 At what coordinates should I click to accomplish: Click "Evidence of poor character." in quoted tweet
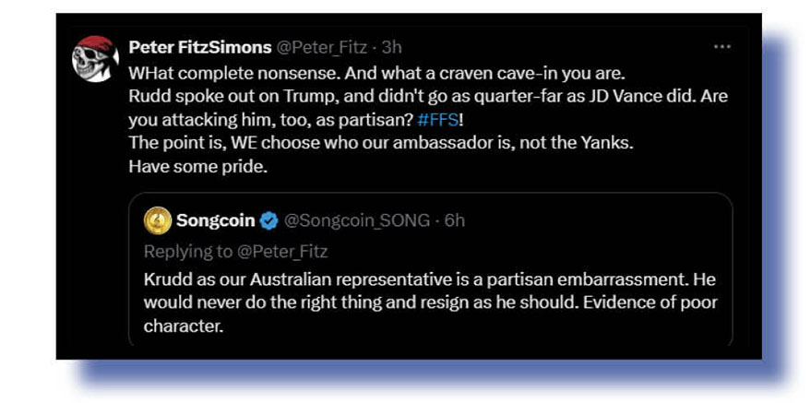point(628,302)
